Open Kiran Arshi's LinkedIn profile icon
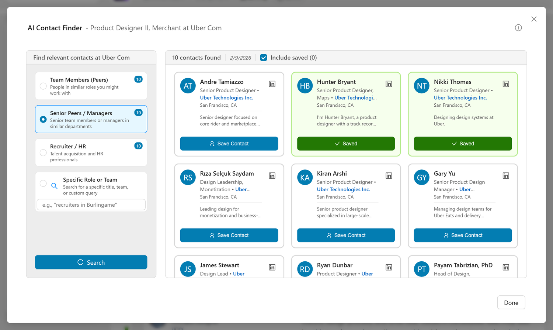 click(x=389, y=176)
